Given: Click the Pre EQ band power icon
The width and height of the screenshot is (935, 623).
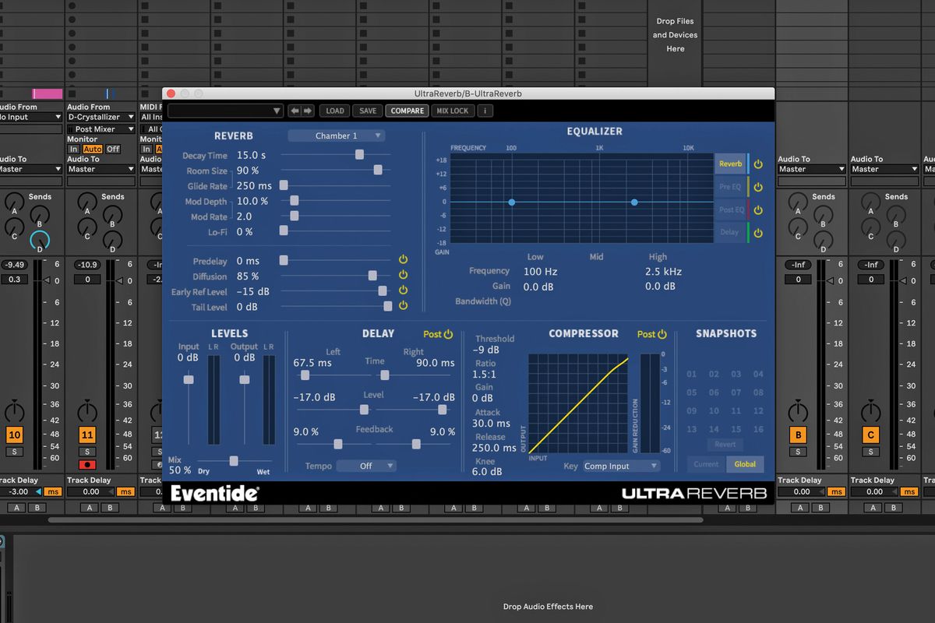Looking at the screenshot, I should (x=757, y=186).
